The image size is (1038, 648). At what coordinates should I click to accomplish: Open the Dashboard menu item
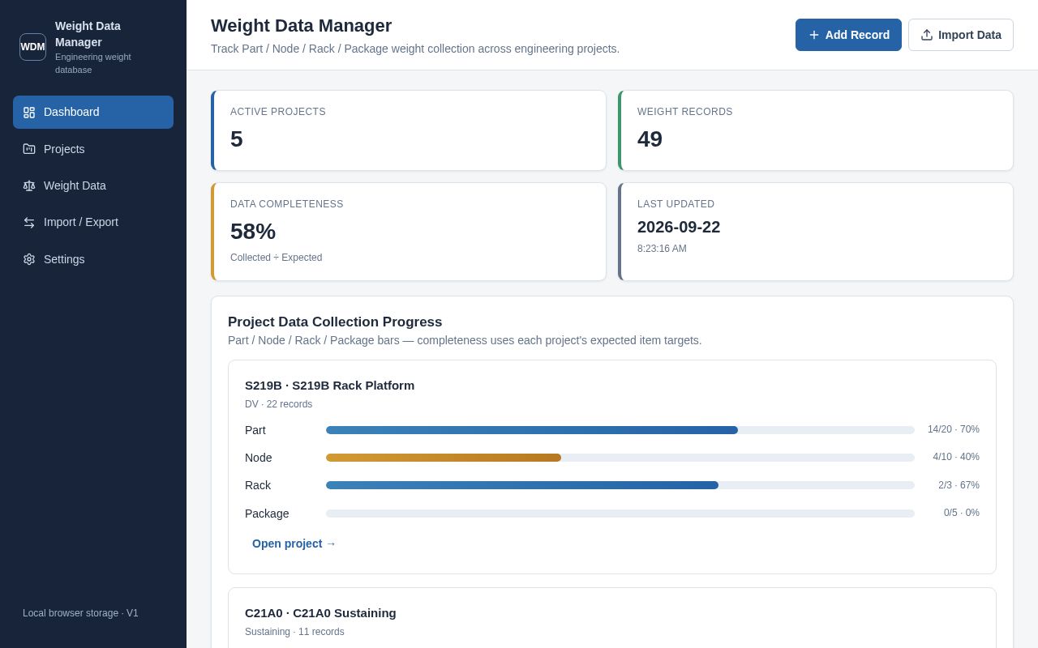(x=93, y=112)
